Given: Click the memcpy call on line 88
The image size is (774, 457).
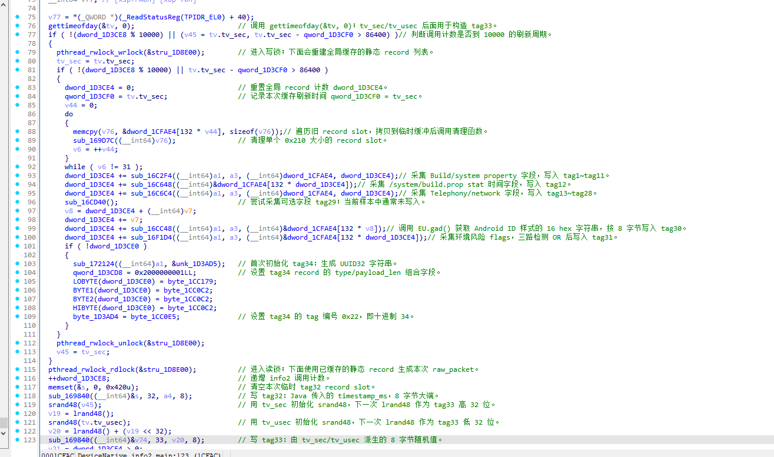Looking at the screenshot, I should point(85,132).
